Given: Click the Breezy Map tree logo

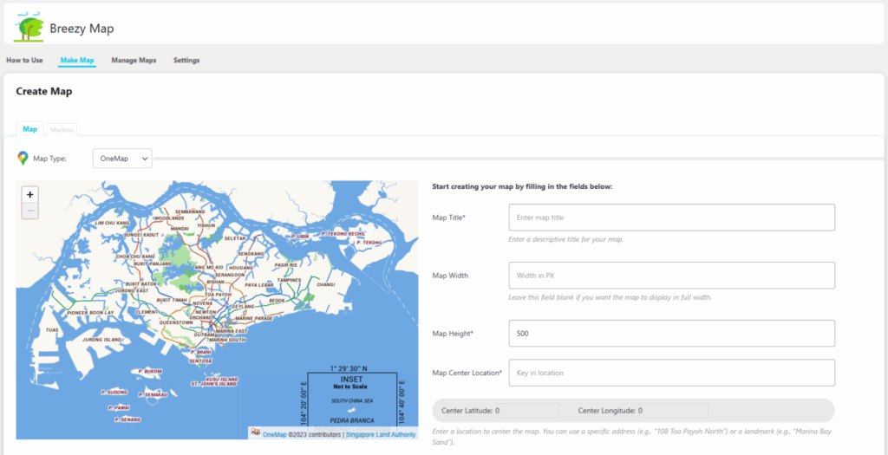Looking at the screenshot, I should [29, 28].
